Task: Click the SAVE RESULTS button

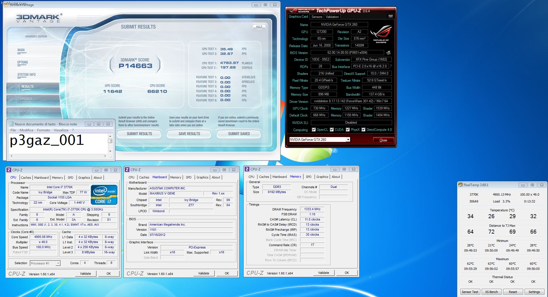Action: [189, 134]
